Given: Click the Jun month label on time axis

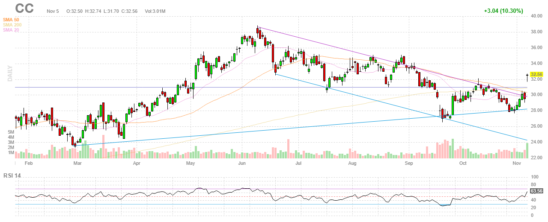Looking at the screenshot, I should pos(242,163).
